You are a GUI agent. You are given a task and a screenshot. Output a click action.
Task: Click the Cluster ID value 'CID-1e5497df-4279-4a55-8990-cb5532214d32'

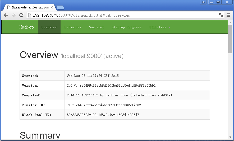pos(104,105)
